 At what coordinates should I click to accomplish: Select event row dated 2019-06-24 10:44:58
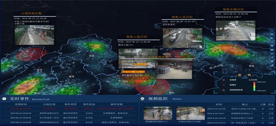pos(70,113)
